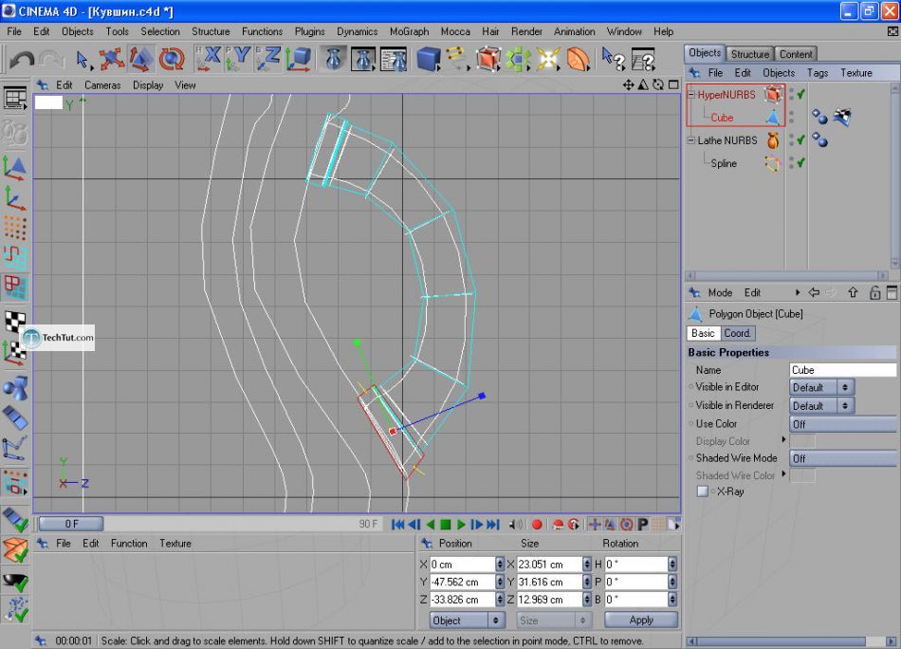Click the Undo arrow icon
Image resolution: width=901 pixels, height=649 pixels.
(21, 60)
